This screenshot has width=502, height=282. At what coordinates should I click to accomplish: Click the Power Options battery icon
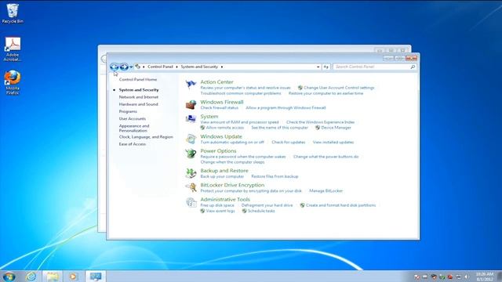[191, 154]
